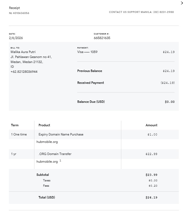Click hubmobile.org under Expiry Domain Purchase

(x=47, y=142)
